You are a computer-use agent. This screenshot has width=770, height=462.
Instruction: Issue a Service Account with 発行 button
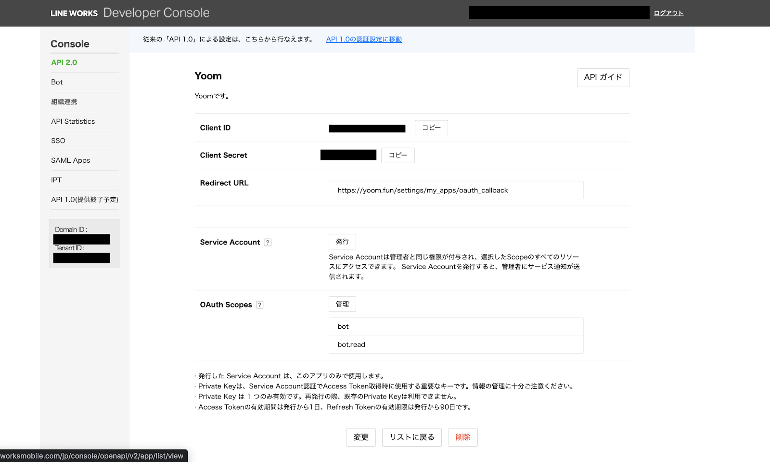point(342,242)
